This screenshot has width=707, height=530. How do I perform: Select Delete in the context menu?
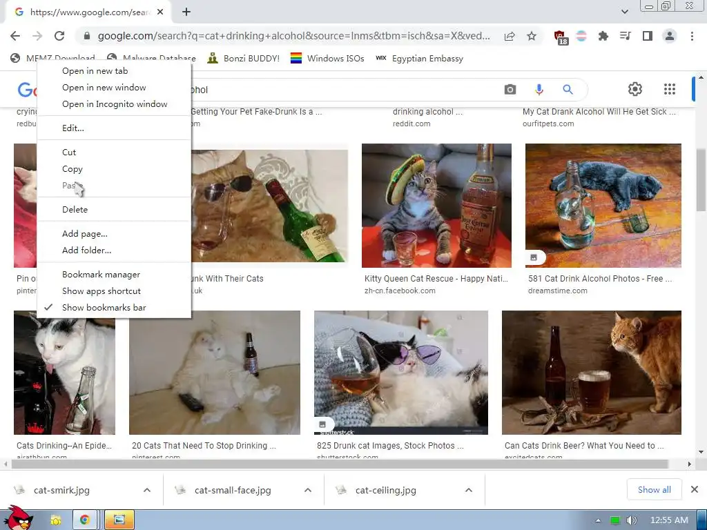114,210
